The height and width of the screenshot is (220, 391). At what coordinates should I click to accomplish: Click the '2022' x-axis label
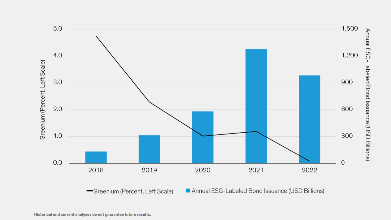point(309,170)
